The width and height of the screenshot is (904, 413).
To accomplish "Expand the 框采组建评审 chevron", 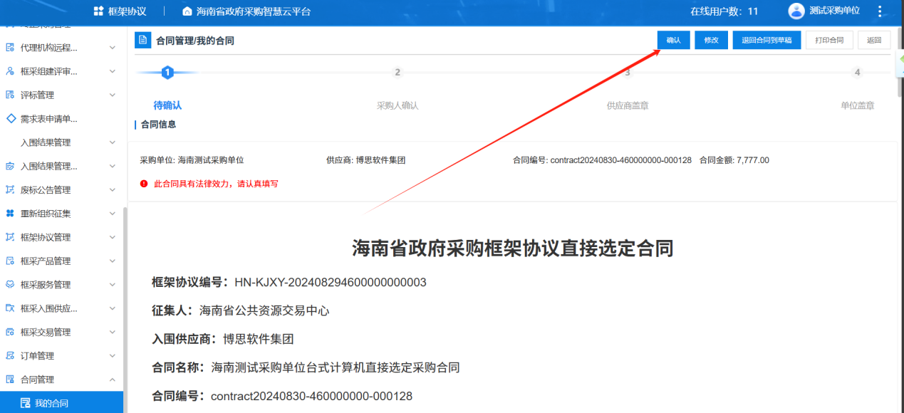I will point(112,71).
